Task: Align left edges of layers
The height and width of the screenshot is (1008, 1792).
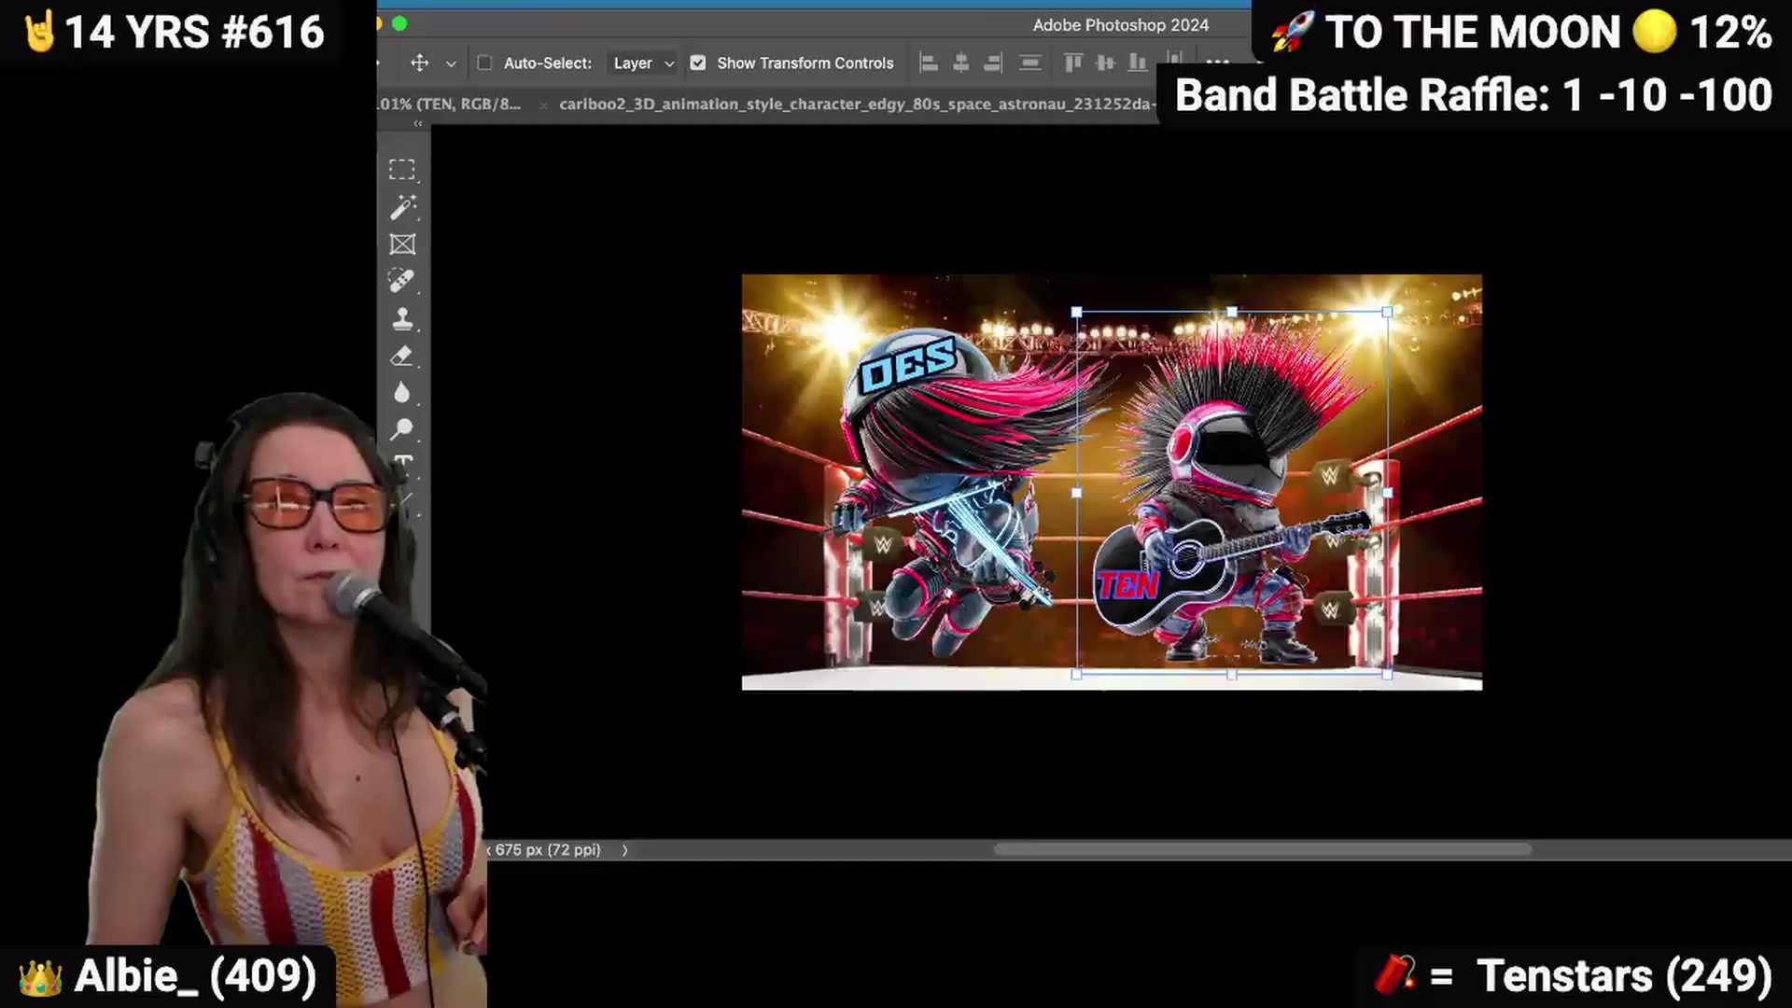Action: (929, 63)
